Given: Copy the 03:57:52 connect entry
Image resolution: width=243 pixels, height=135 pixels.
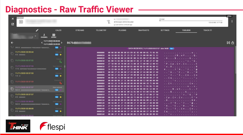Looking at the screenshot, I should [12, 60].
